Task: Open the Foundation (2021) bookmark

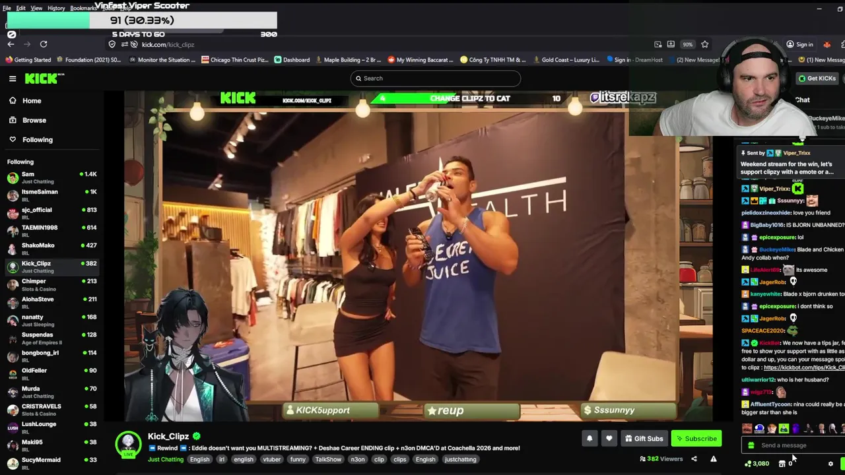Action: pyautogui.click(x=88, y=60)
